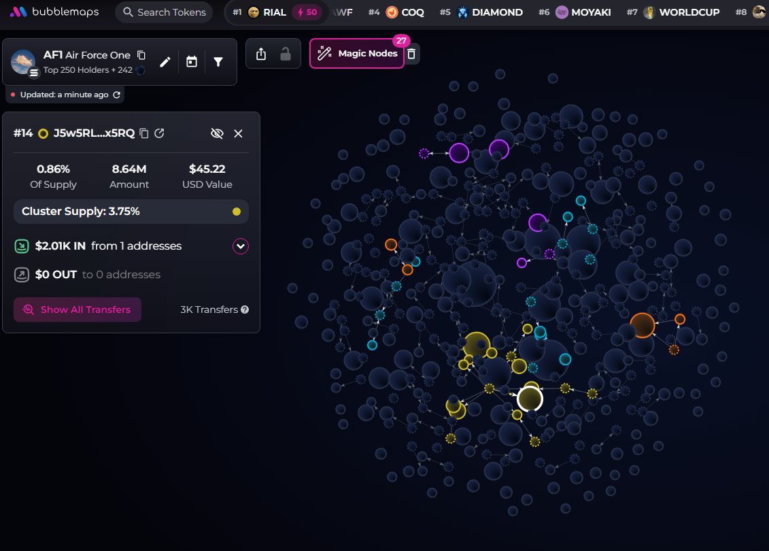
Task: Click the share export icon
Action: click(261, 54)
